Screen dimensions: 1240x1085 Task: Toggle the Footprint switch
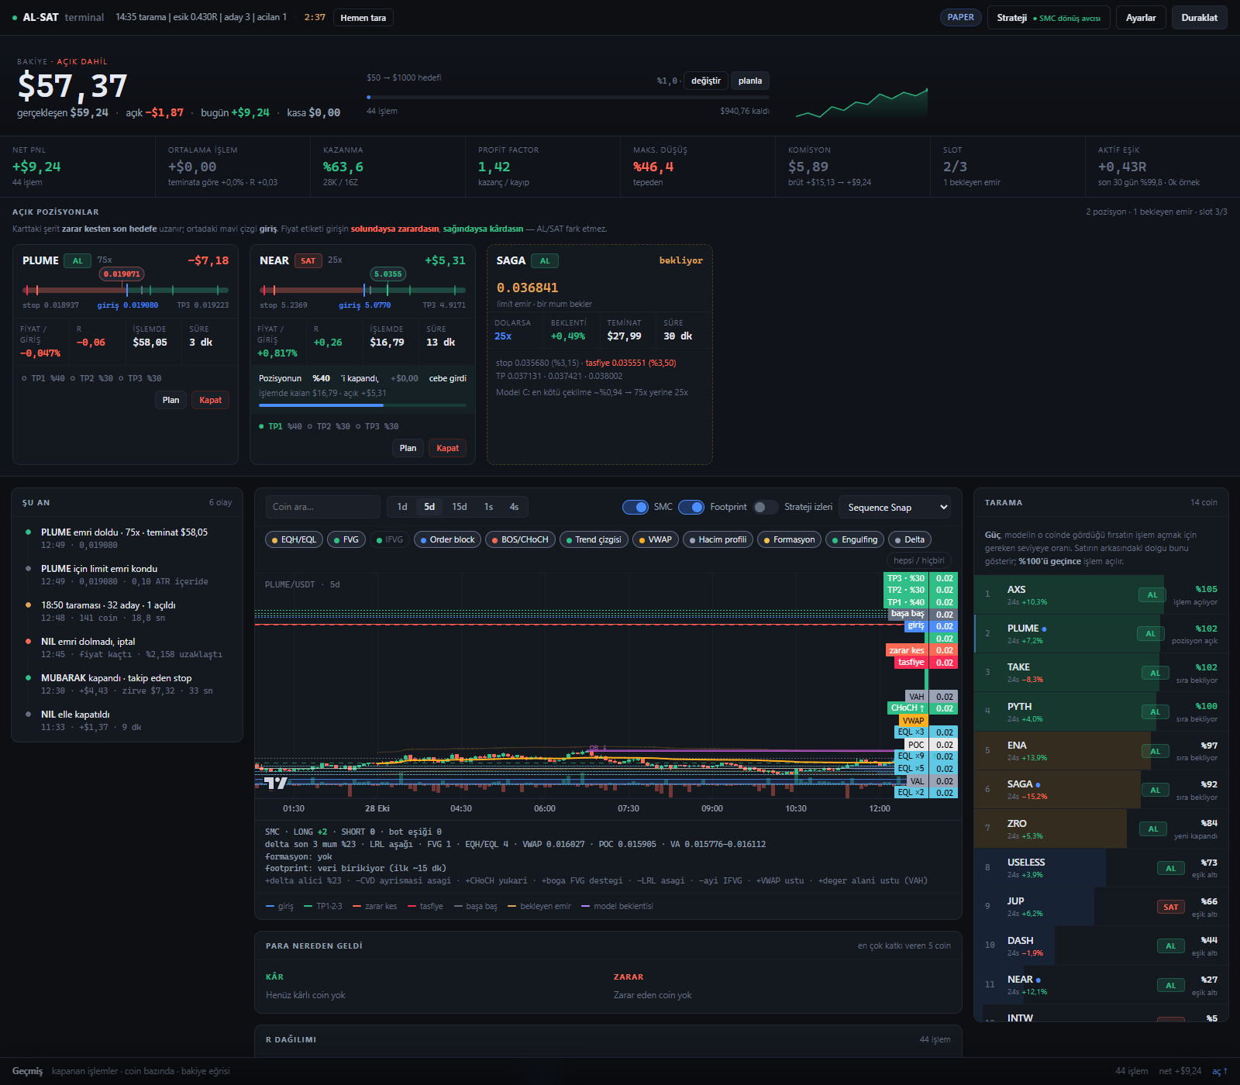[691, 507]
